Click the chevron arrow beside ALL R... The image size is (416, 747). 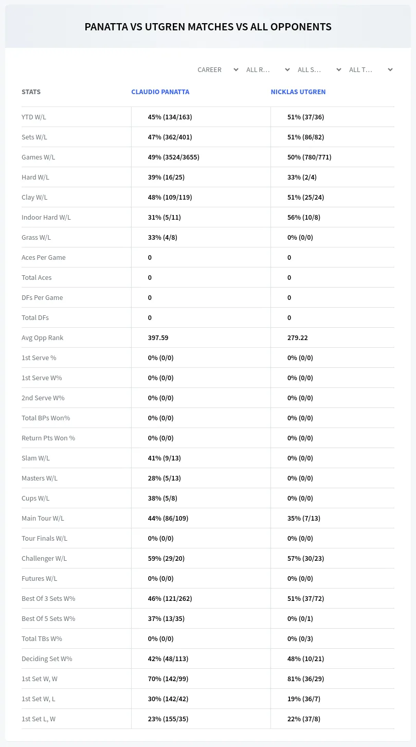[x=287, y=69]
